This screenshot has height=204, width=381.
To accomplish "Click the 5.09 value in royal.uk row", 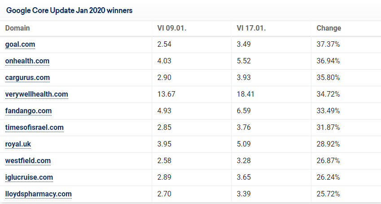I will (244, 144).
